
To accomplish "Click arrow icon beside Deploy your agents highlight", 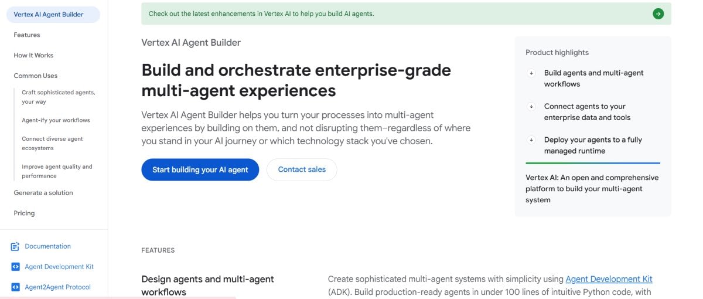I will [531, 140].
